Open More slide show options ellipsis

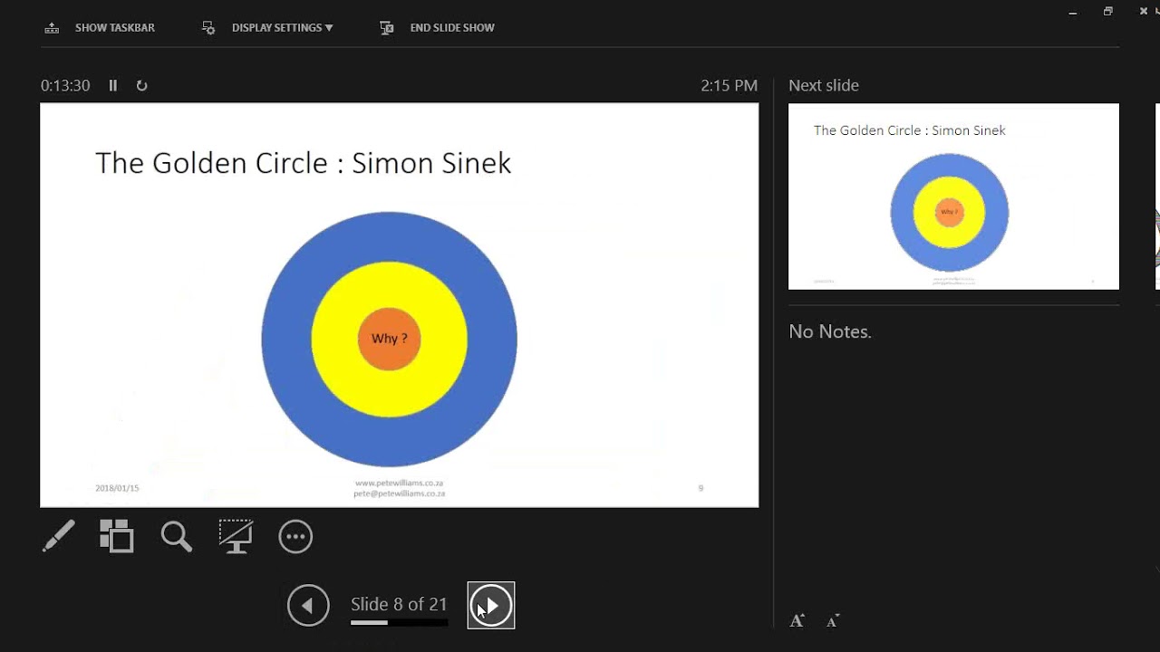[295, 536]
